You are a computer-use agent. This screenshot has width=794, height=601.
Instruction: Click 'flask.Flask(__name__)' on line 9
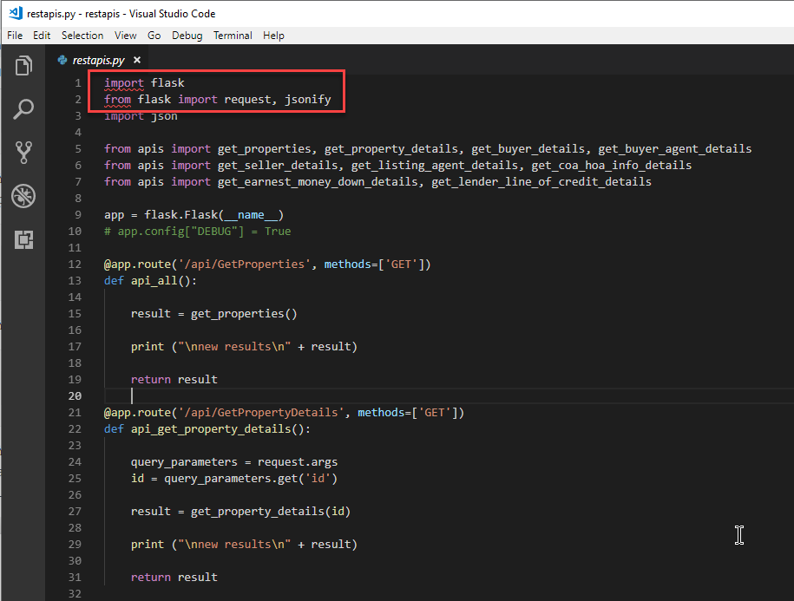coord(213,215)
